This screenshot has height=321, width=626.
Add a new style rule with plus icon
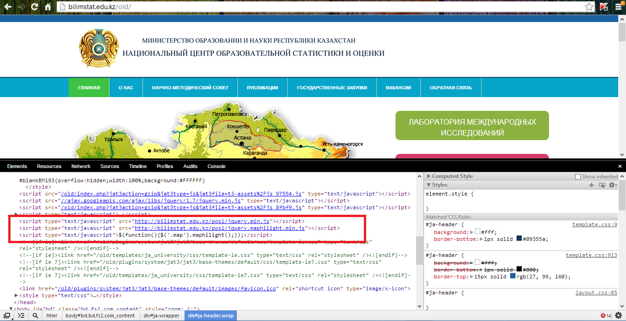[x=592, y=185]
